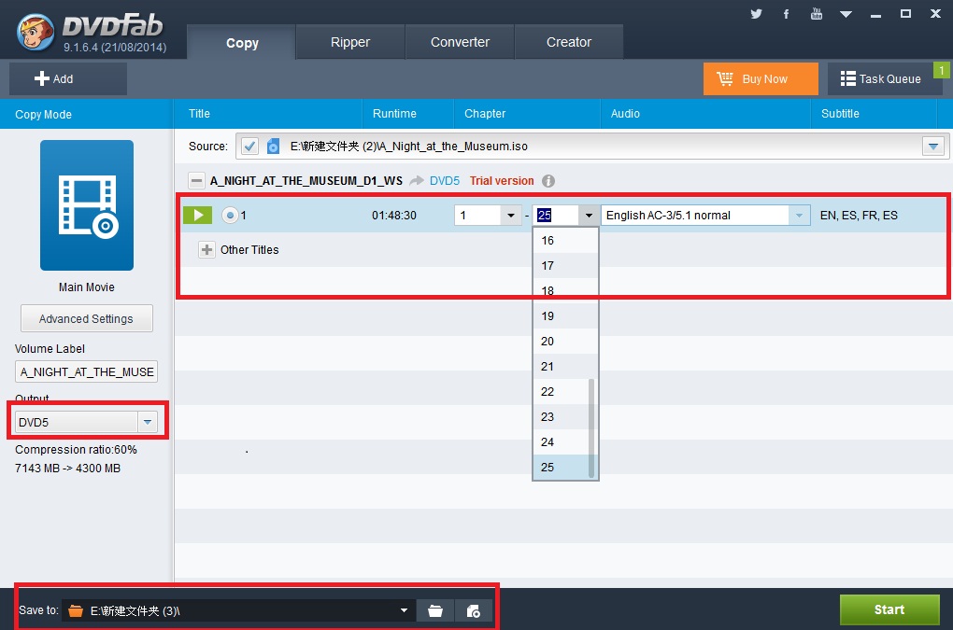Click the Add button
953x630 pixels.
point(67,79)
